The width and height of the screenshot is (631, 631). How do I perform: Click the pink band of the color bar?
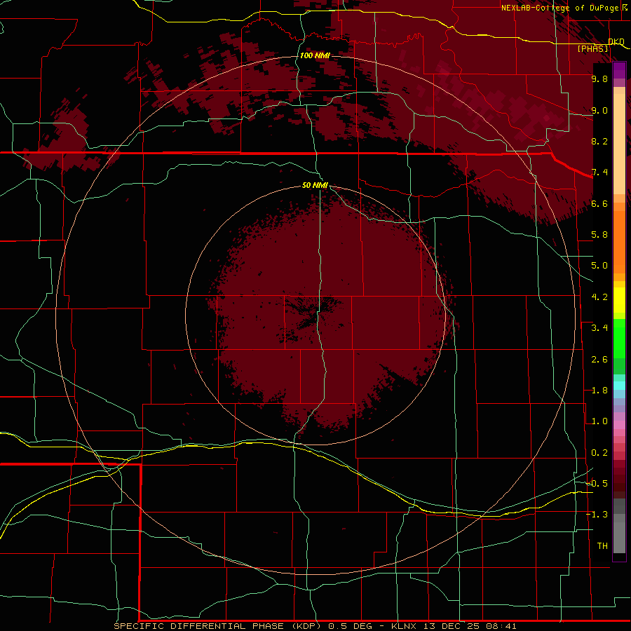619,425
